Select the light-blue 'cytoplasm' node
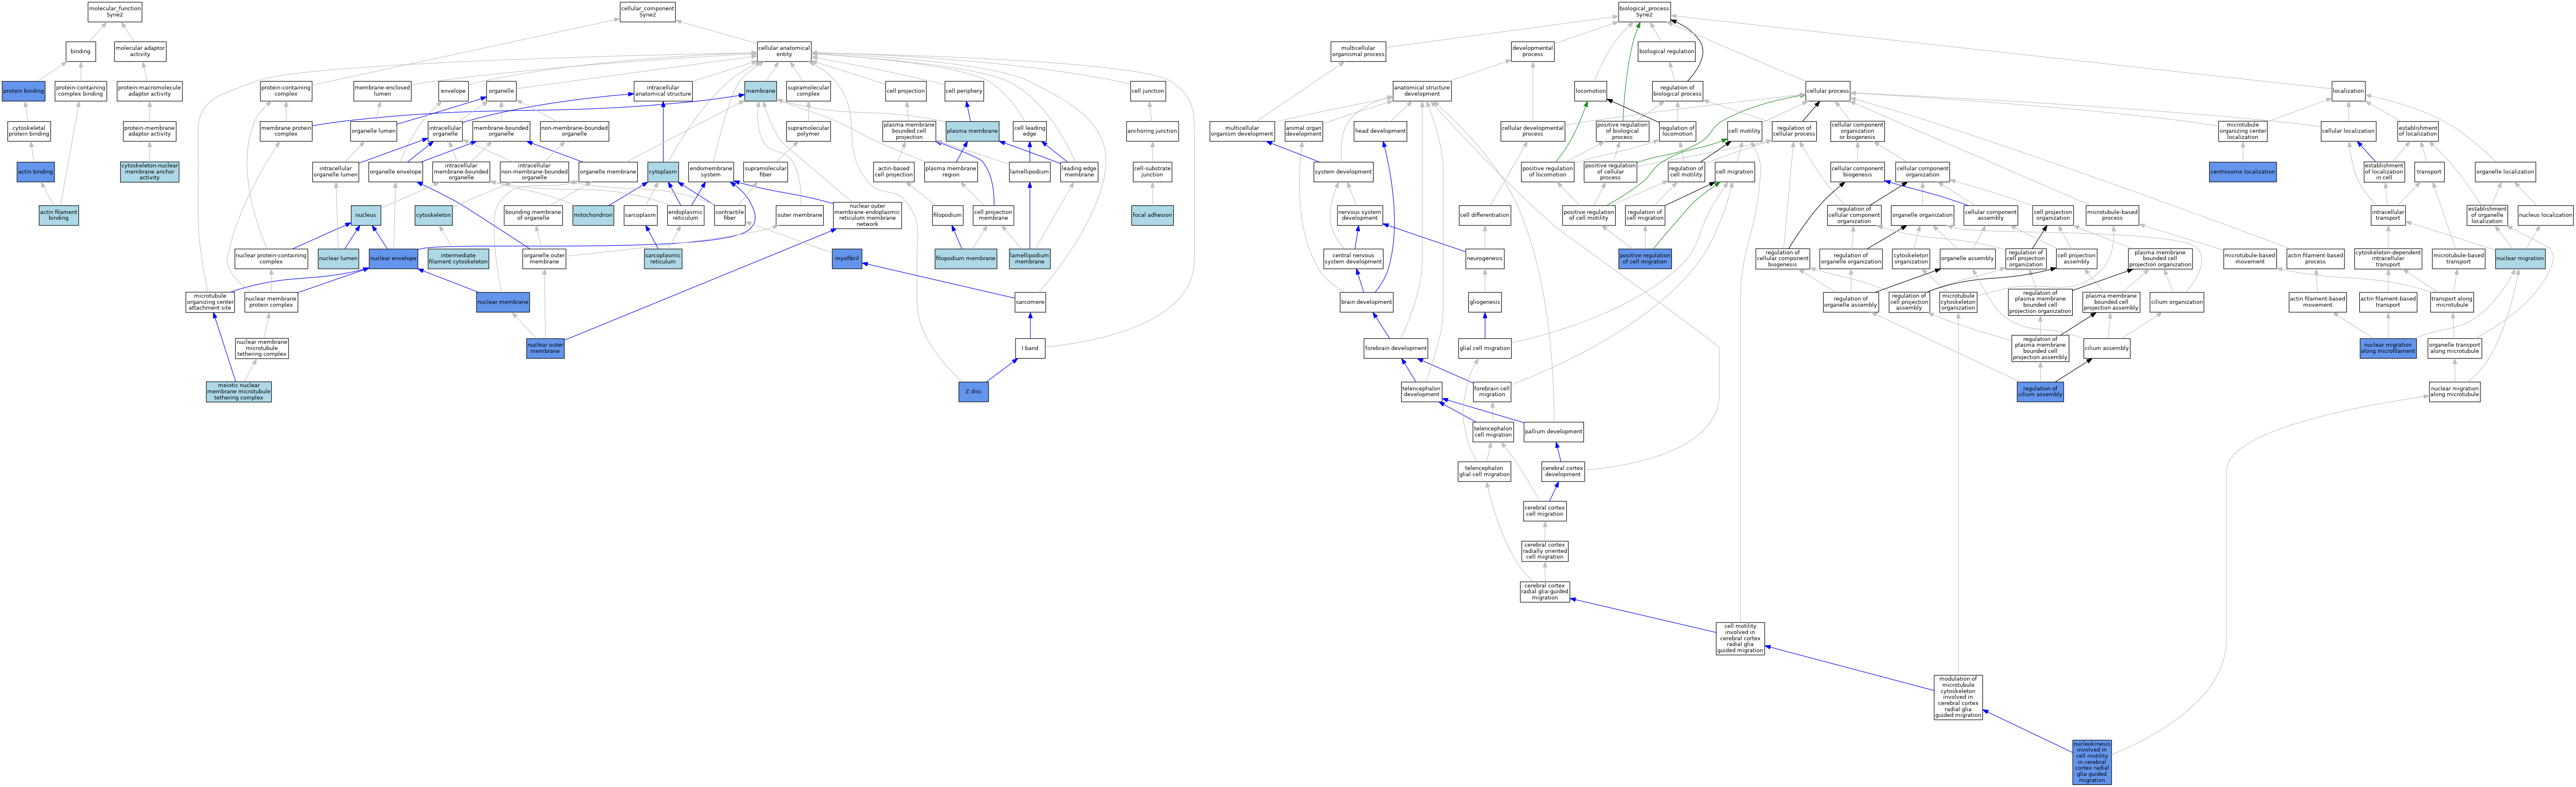 tap(663, 172)
